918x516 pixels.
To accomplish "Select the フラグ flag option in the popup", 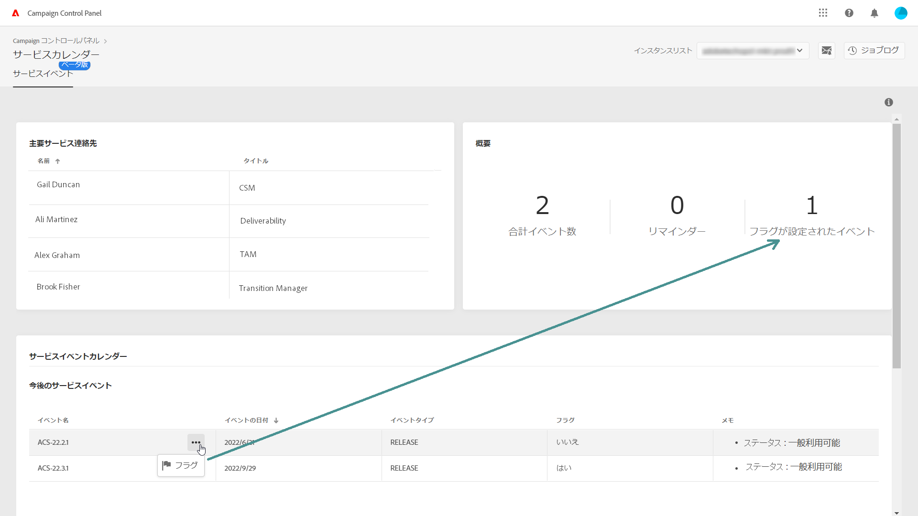I will pyautogui.click(x=181, y=465).
